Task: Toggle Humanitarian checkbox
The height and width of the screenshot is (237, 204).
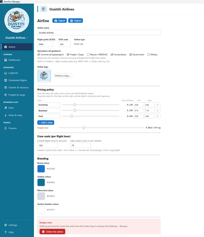Action: tap(112, 55)
